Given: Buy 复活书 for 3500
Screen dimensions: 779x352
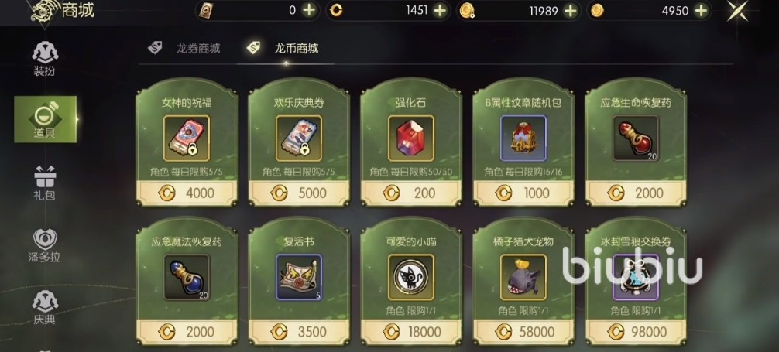Looking at the screenshot, I should coord(299,332).
